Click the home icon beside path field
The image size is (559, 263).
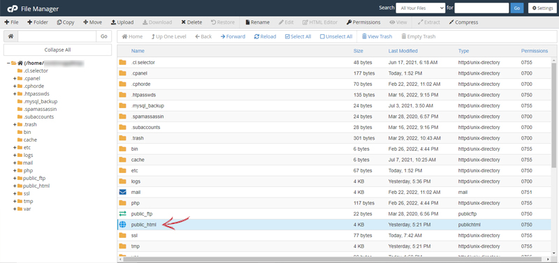(11, 36)
